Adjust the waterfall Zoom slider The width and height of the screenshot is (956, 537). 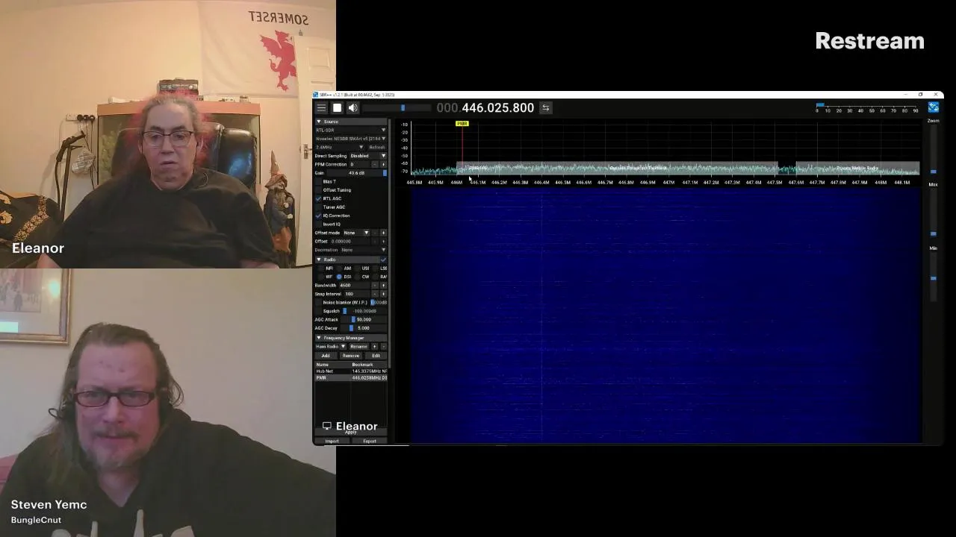tap(933, 149)
